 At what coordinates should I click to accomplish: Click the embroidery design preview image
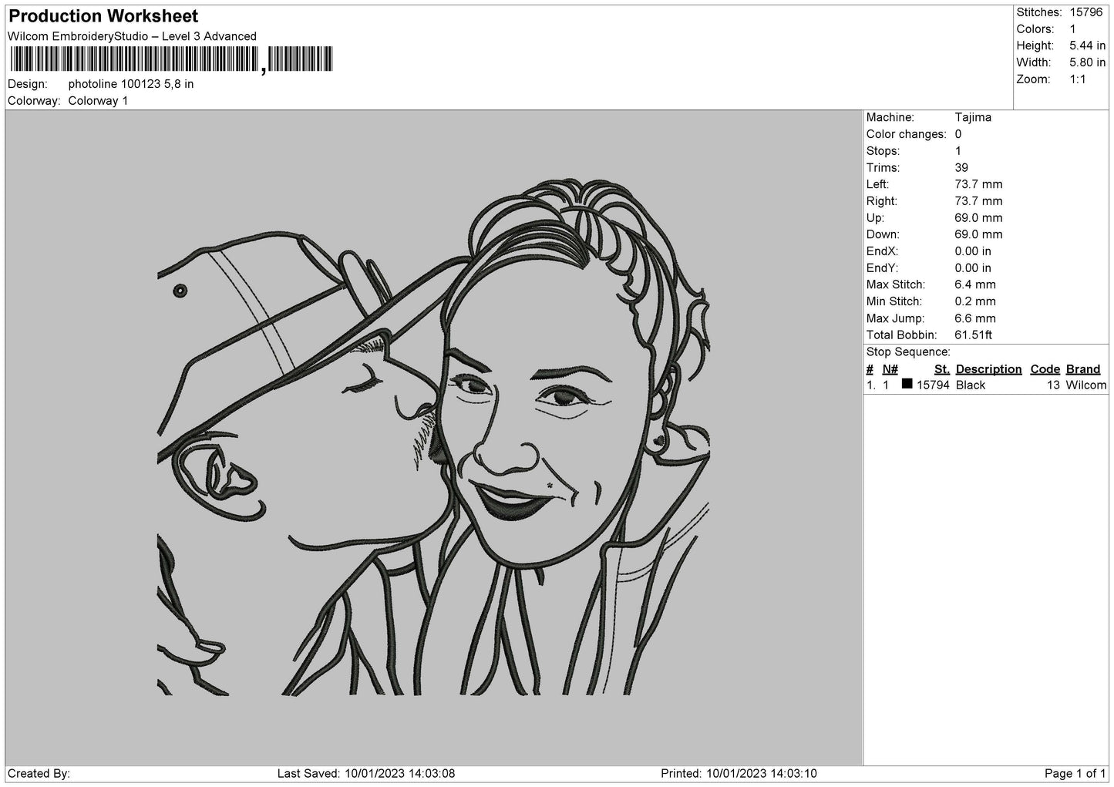tap(433, 436)
